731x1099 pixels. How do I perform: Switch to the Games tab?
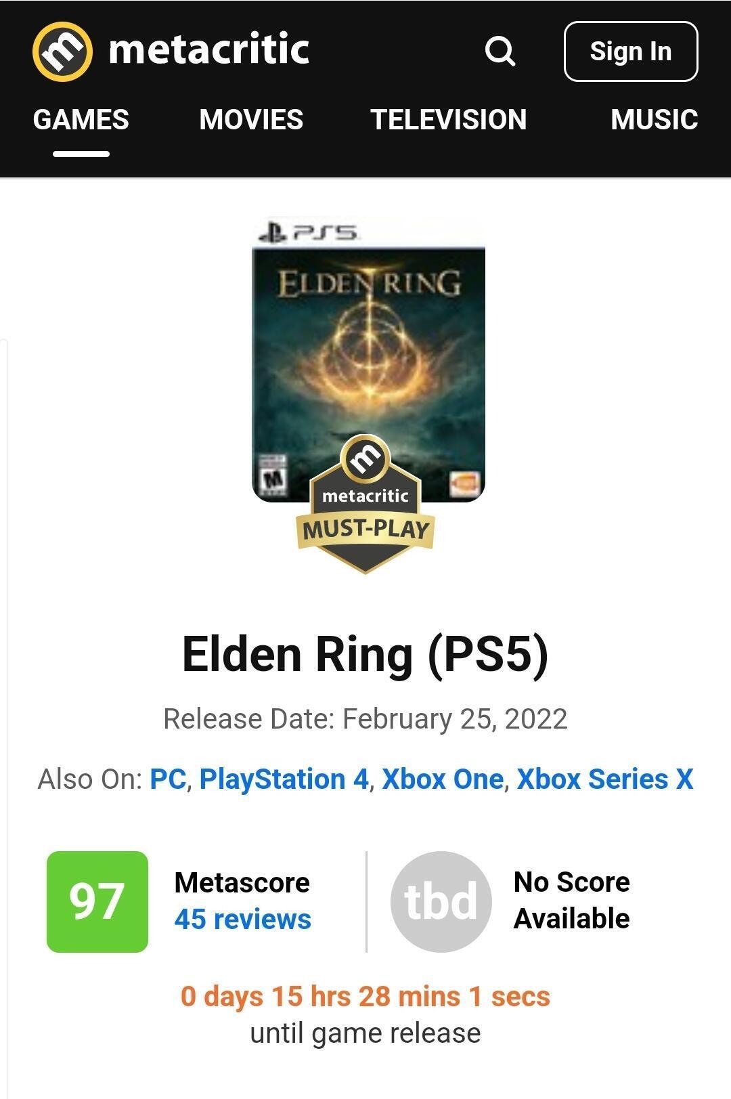click(81, 120)
